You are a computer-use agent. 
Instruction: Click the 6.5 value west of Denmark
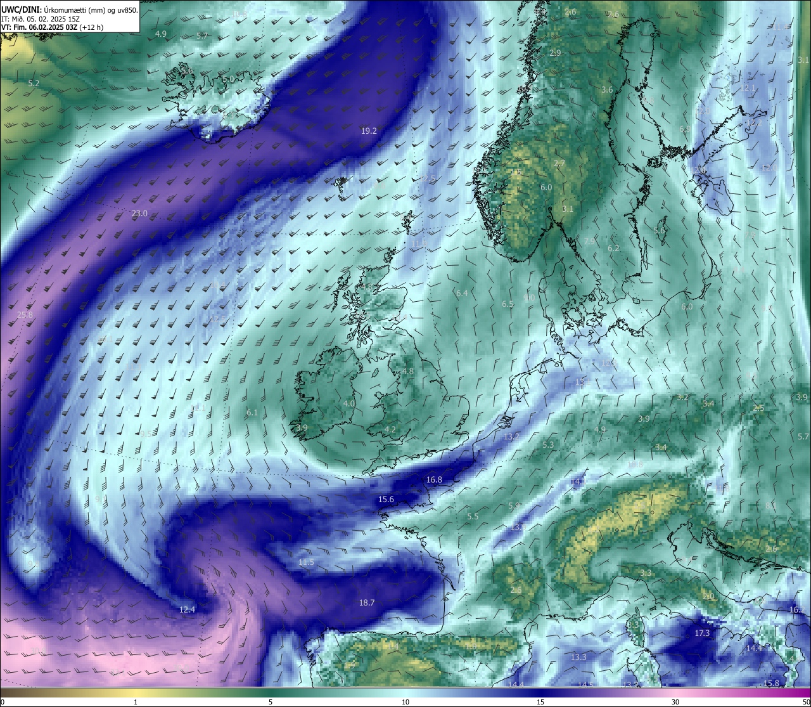[508, 304]
